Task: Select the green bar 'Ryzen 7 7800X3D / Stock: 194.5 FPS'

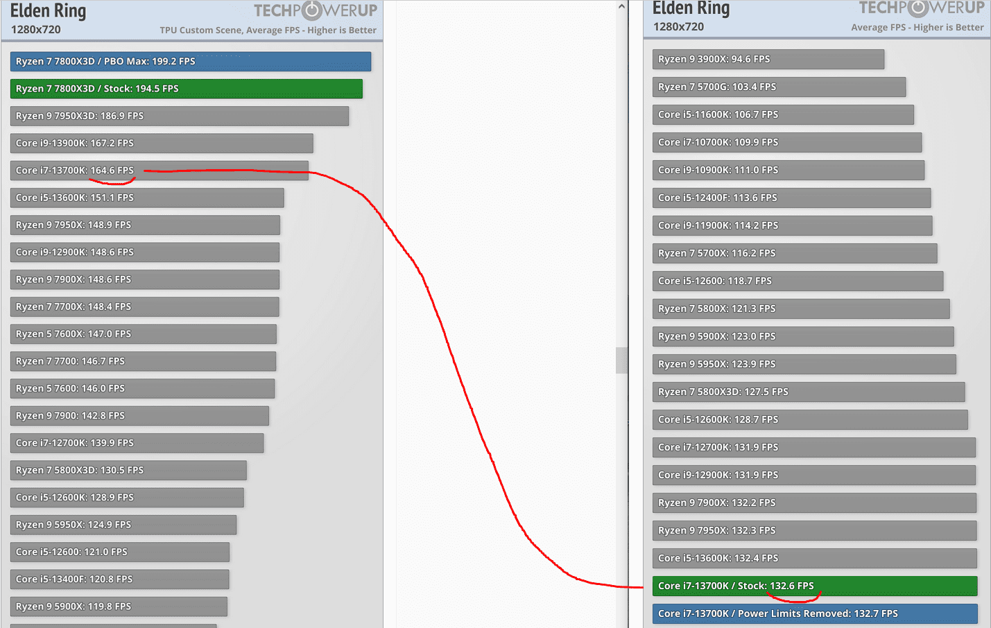Action: click(187, 89)
